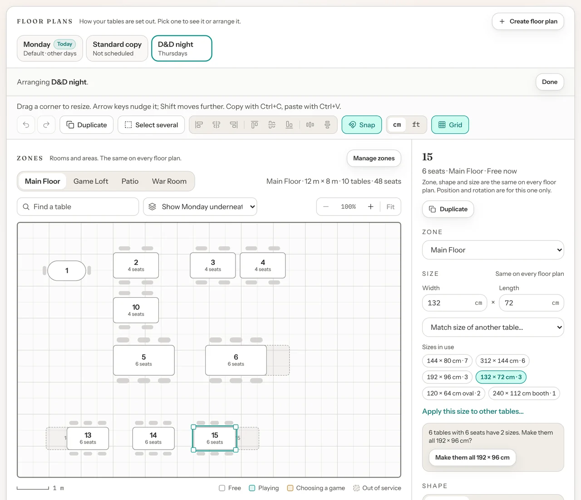Open the Standard copy floor plan

coord(117,48)
